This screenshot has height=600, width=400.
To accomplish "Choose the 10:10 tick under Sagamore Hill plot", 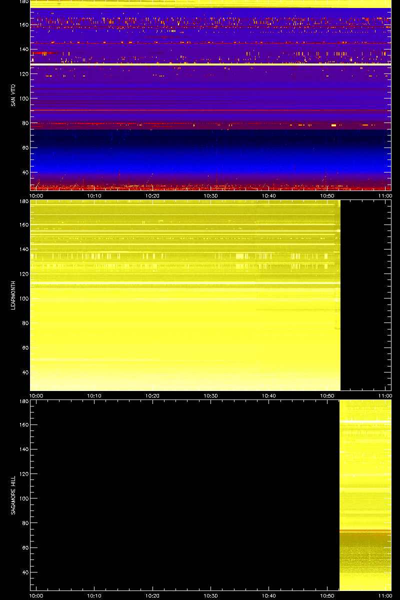I will 94,595.
